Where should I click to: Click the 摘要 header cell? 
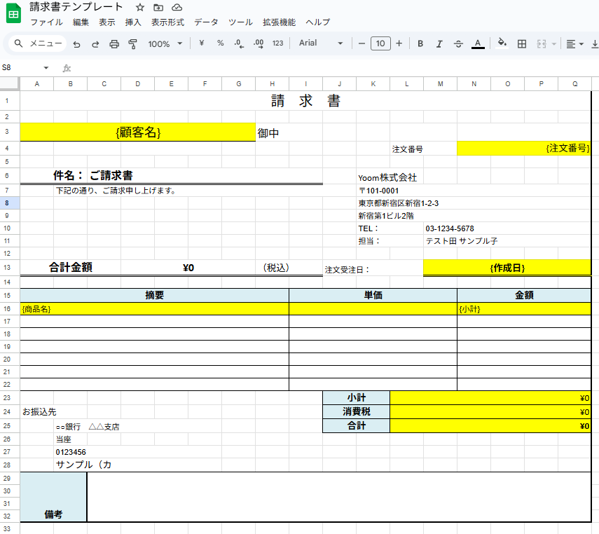pos(154,295)
